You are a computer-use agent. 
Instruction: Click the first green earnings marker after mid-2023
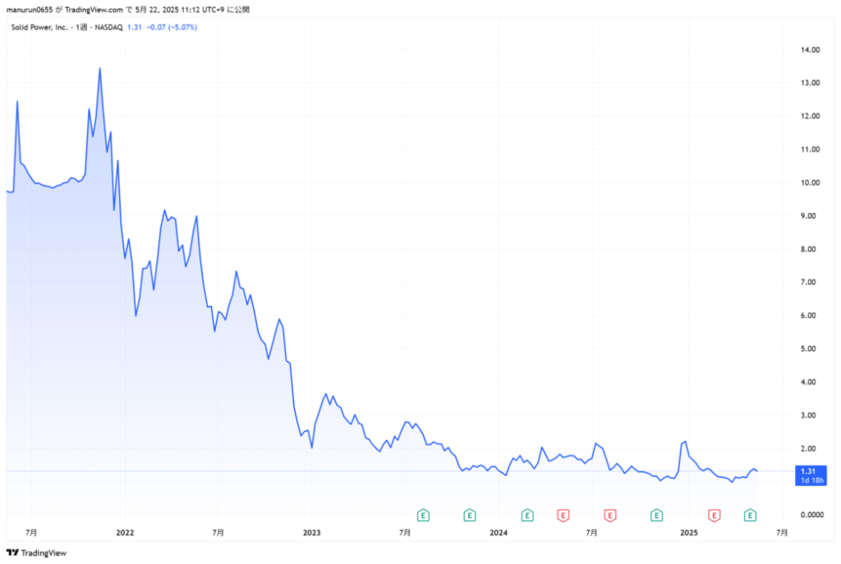tap(423, 516)
